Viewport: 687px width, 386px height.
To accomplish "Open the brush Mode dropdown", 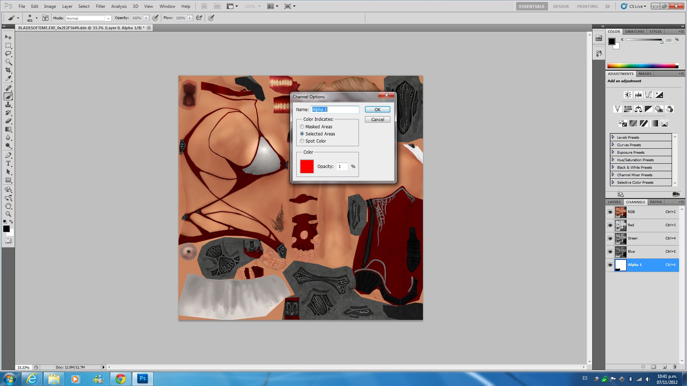I will pos(88,18).
